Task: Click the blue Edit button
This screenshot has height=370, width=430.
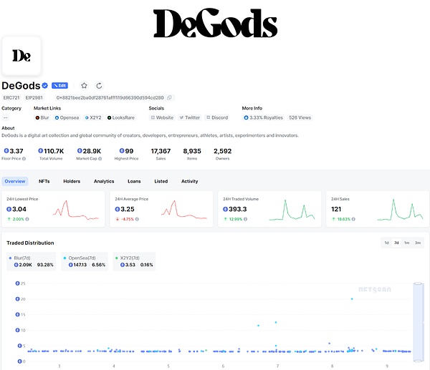Action: click(60, 85)
